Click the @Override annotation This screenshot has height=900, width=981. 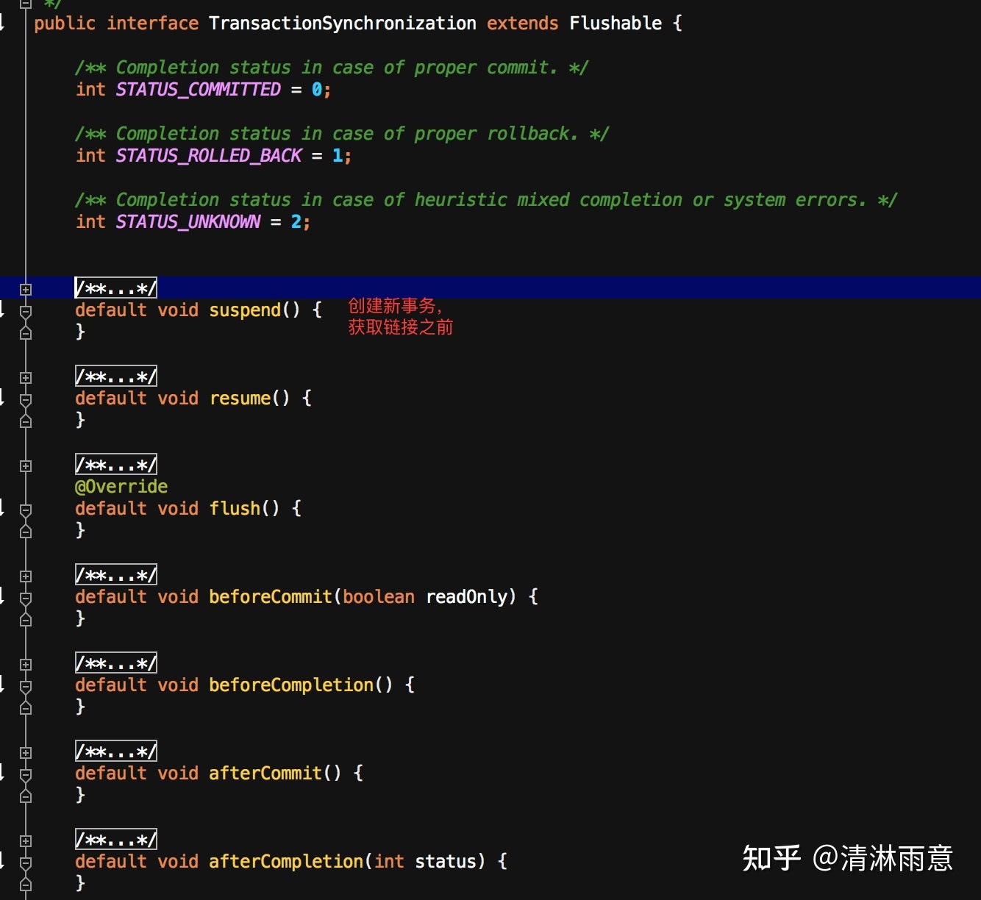click(121, 487)
